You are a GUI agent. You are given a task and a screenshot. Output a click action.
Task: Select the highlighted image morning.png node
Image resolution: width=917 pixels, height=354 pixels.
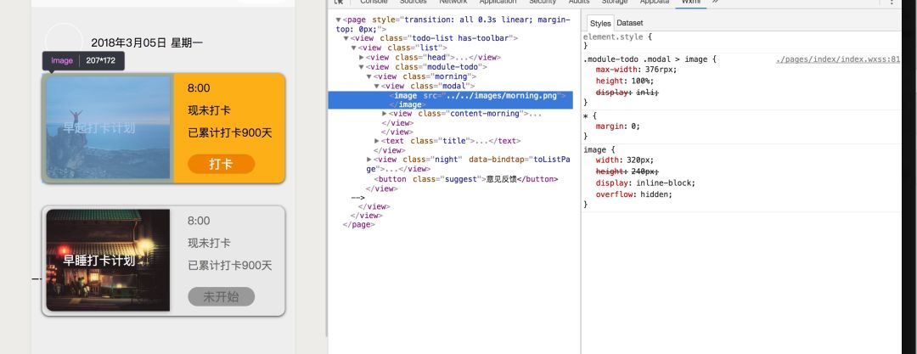[x=450, y=99]
